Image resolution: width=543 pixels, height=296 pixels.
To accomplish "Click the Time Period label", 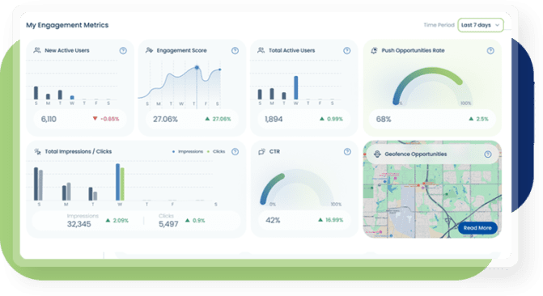I will [439, 25].
